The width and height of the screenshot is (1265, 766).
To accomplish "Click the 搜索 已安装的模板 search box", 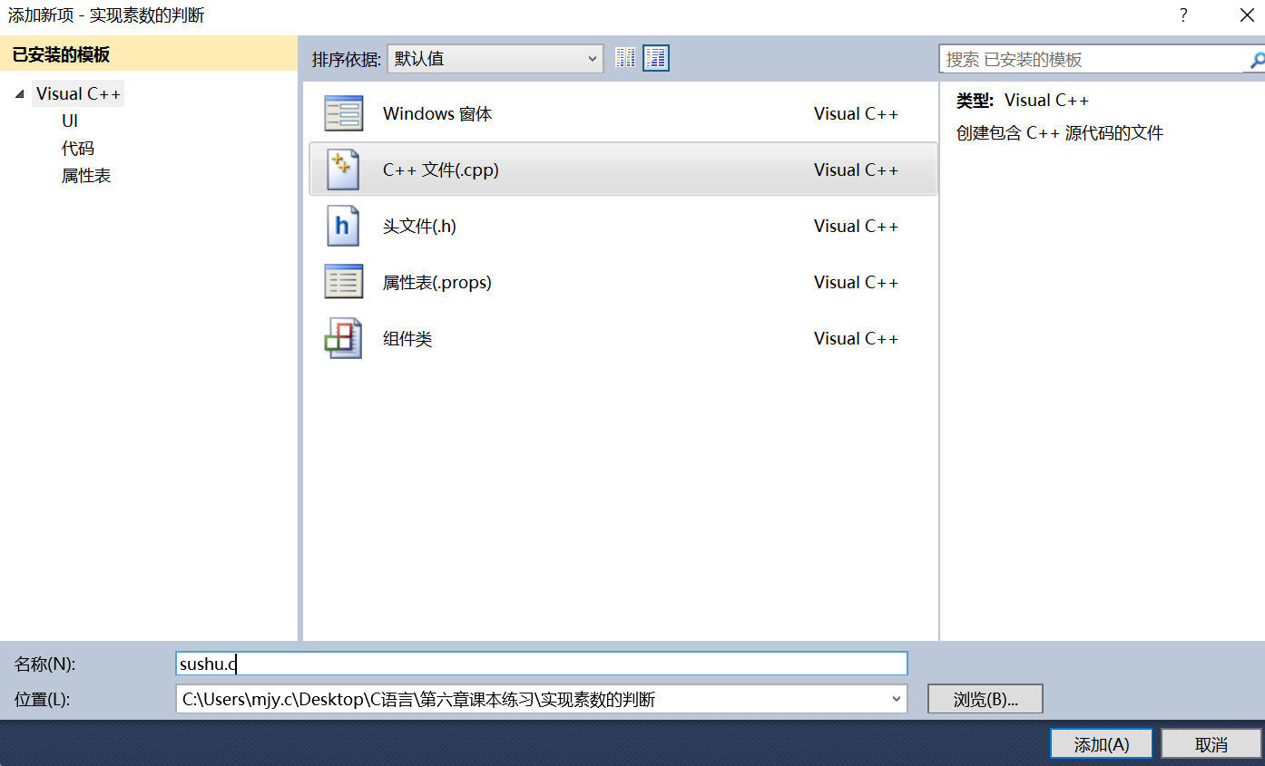I will click(x=1093, y=60).
